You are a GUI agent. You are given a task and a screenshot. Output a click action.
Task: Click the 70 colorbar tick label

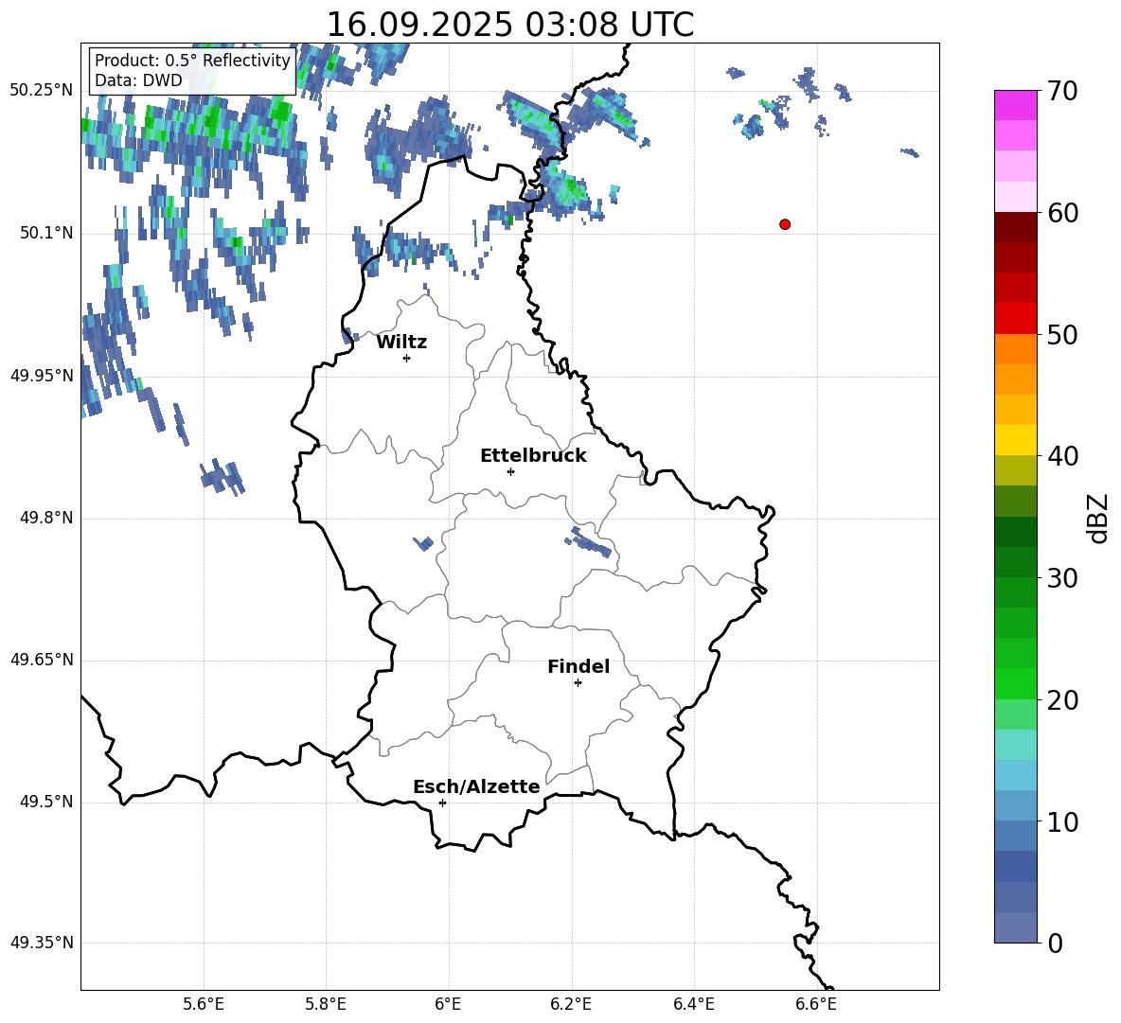(x=1063, y=91)
